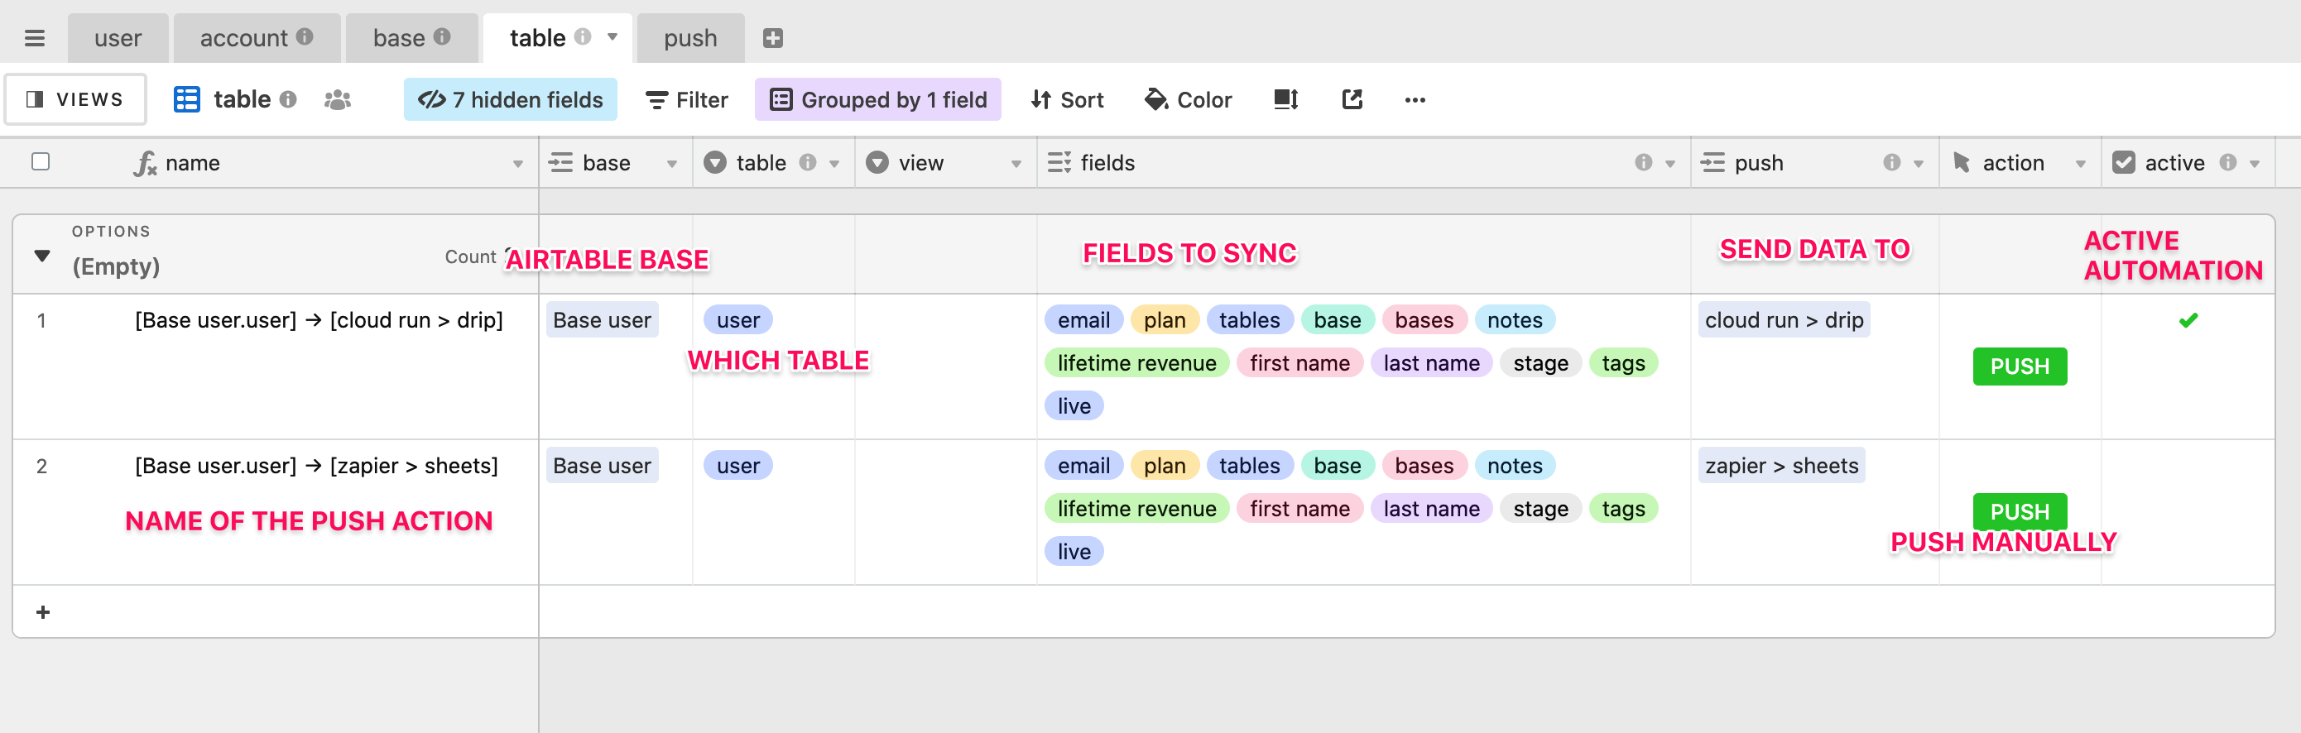Open active column dropdown arrow
The width and height of the screenshot is (2301, 733).
tap(2255, 163)
